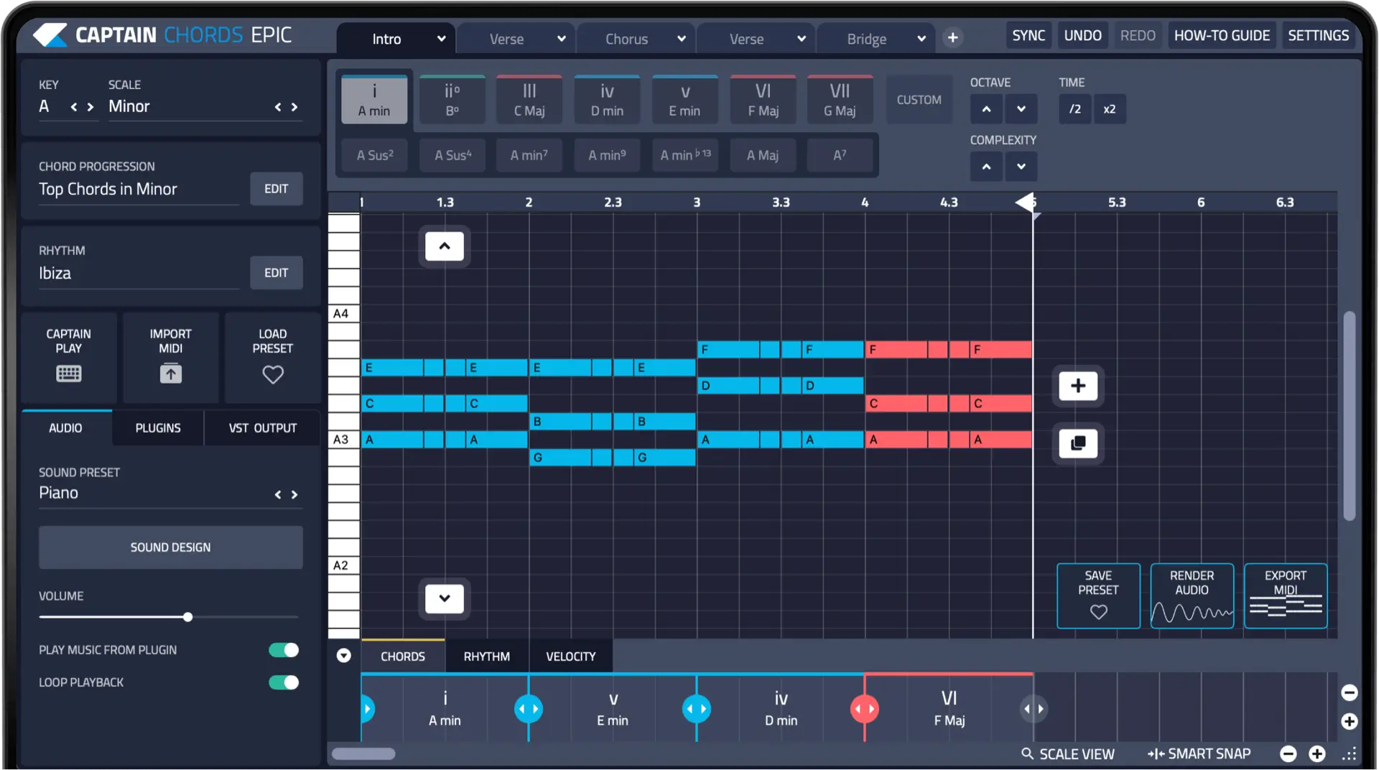
Task: Double the time with x2 button
Action: tap(1110, 109)
